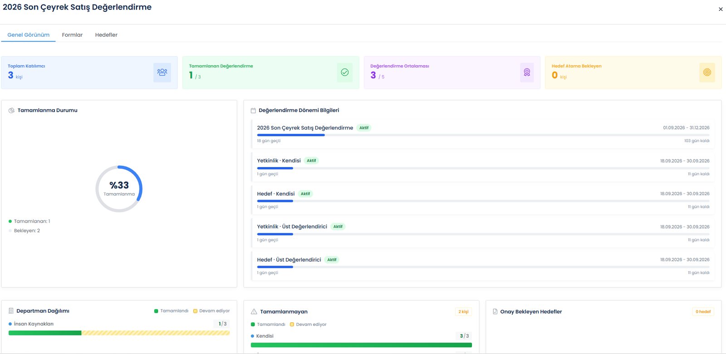This screenshot has height=354, width=726.
Task: Click the pie chart icon beside Tamamlanma Durumu
Action: (11, 110)
